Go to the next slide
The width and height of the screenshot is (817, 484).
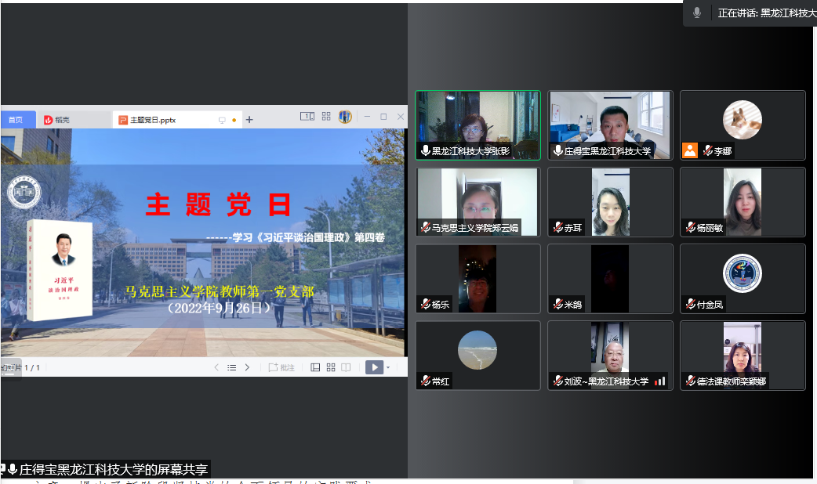pyautogui.click(x=247, y=367)
